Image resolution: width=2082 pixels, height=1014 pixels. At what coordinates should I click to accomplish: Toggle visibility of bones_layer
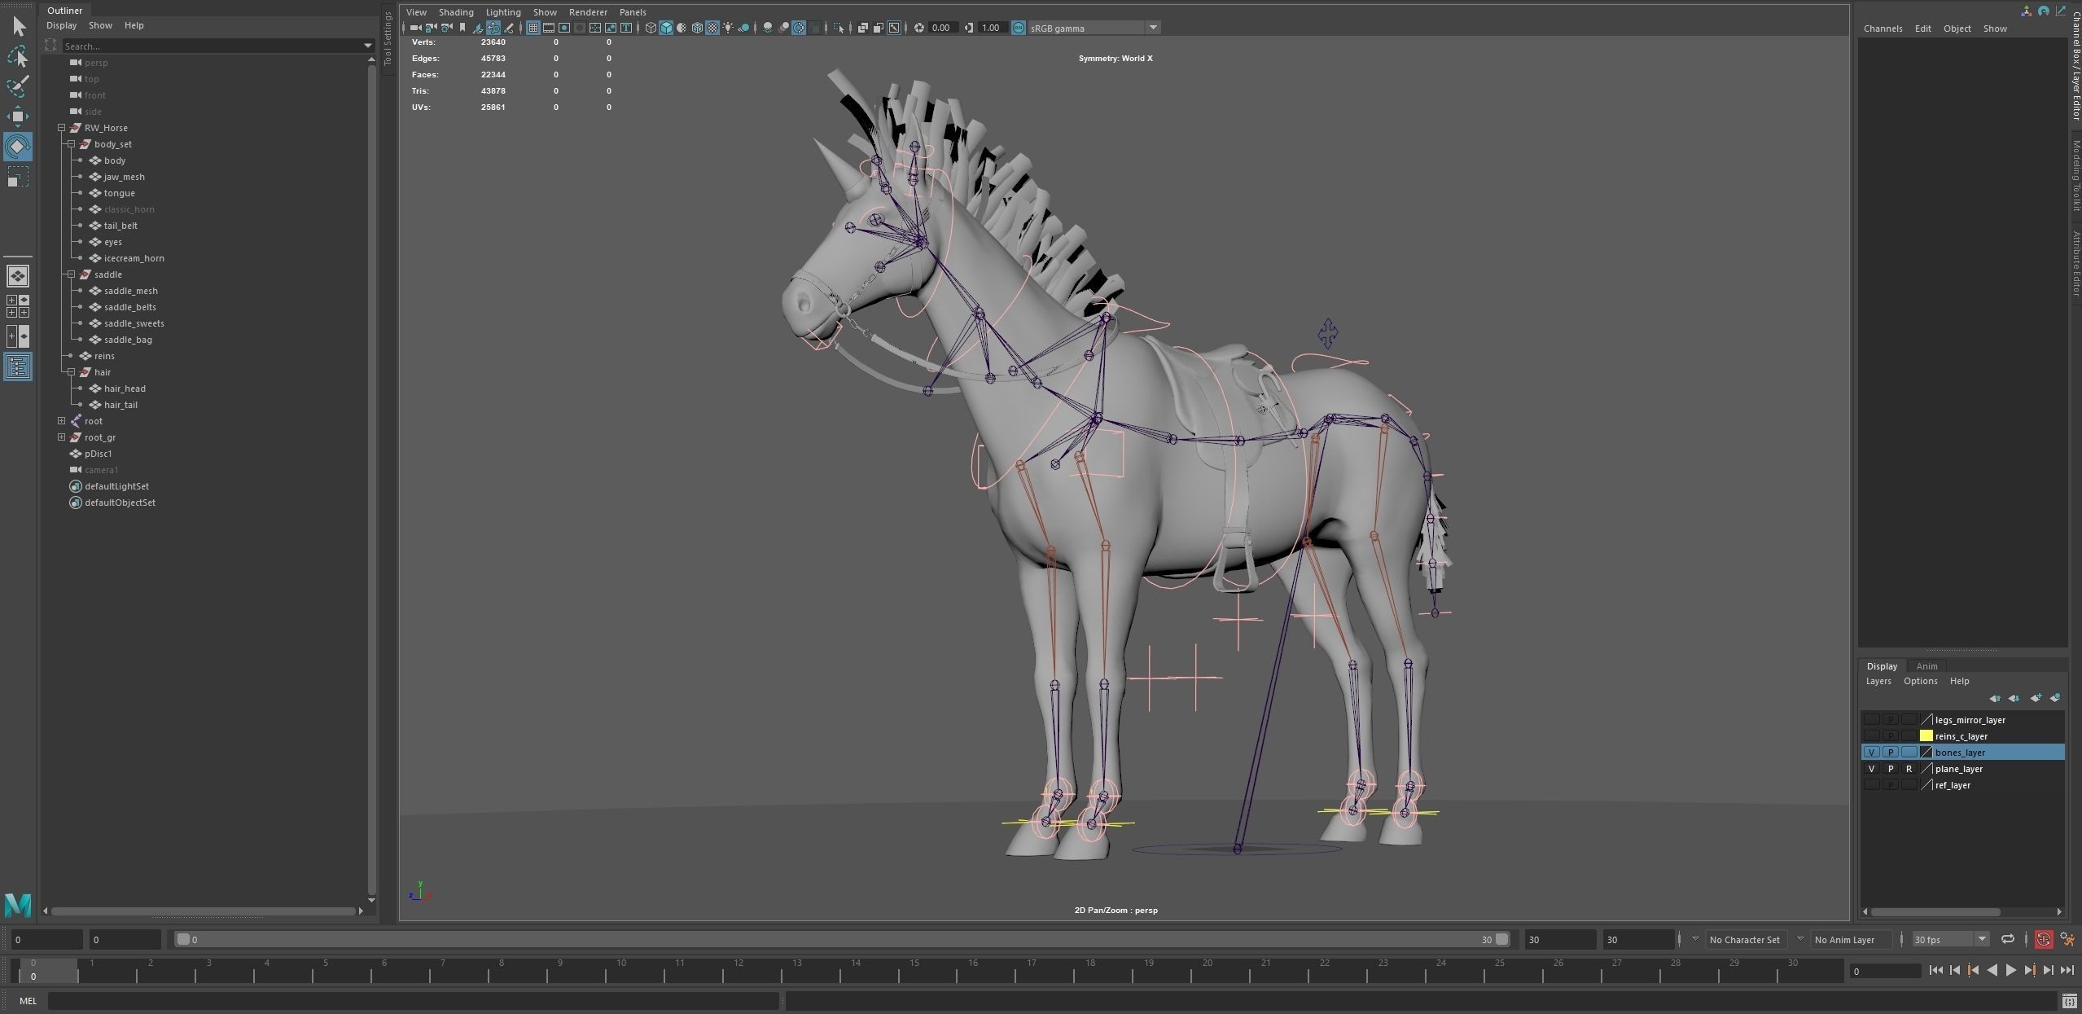(x=1871, y=753)
